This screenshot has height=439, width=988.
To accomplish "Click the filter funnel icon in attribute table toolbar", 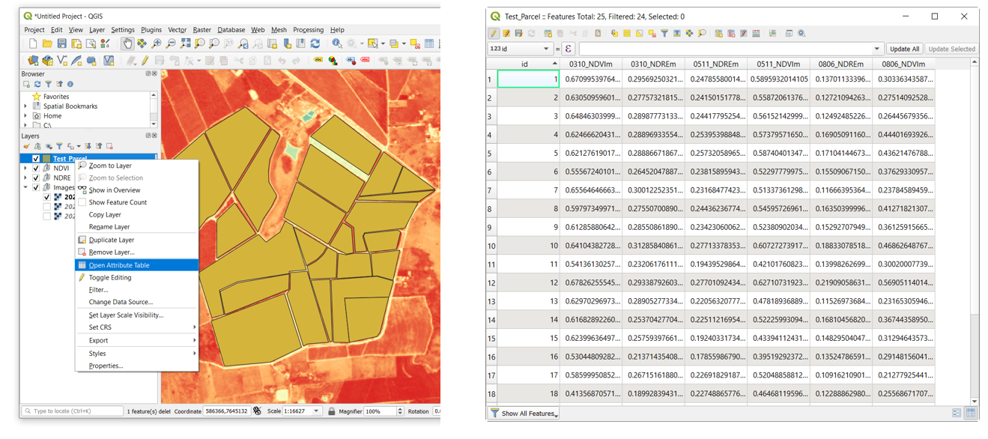I will coord(664,34).
